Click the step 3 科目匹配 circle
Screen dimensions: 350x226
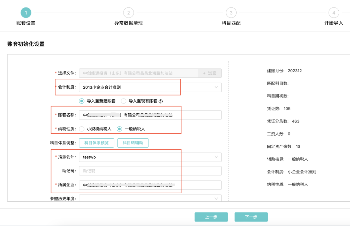click(231, 13)
